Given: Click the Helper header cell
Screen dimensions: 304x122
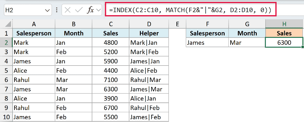Looking at the screenshot, I should point(149,33).
